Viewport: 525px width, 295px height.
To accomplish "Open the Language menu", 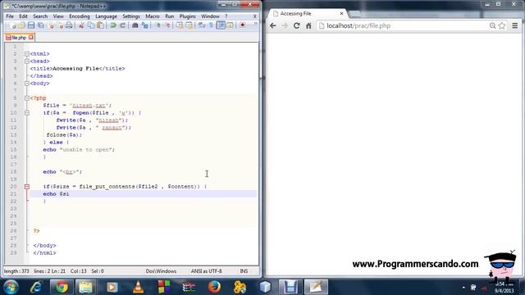I will (106, 16).
